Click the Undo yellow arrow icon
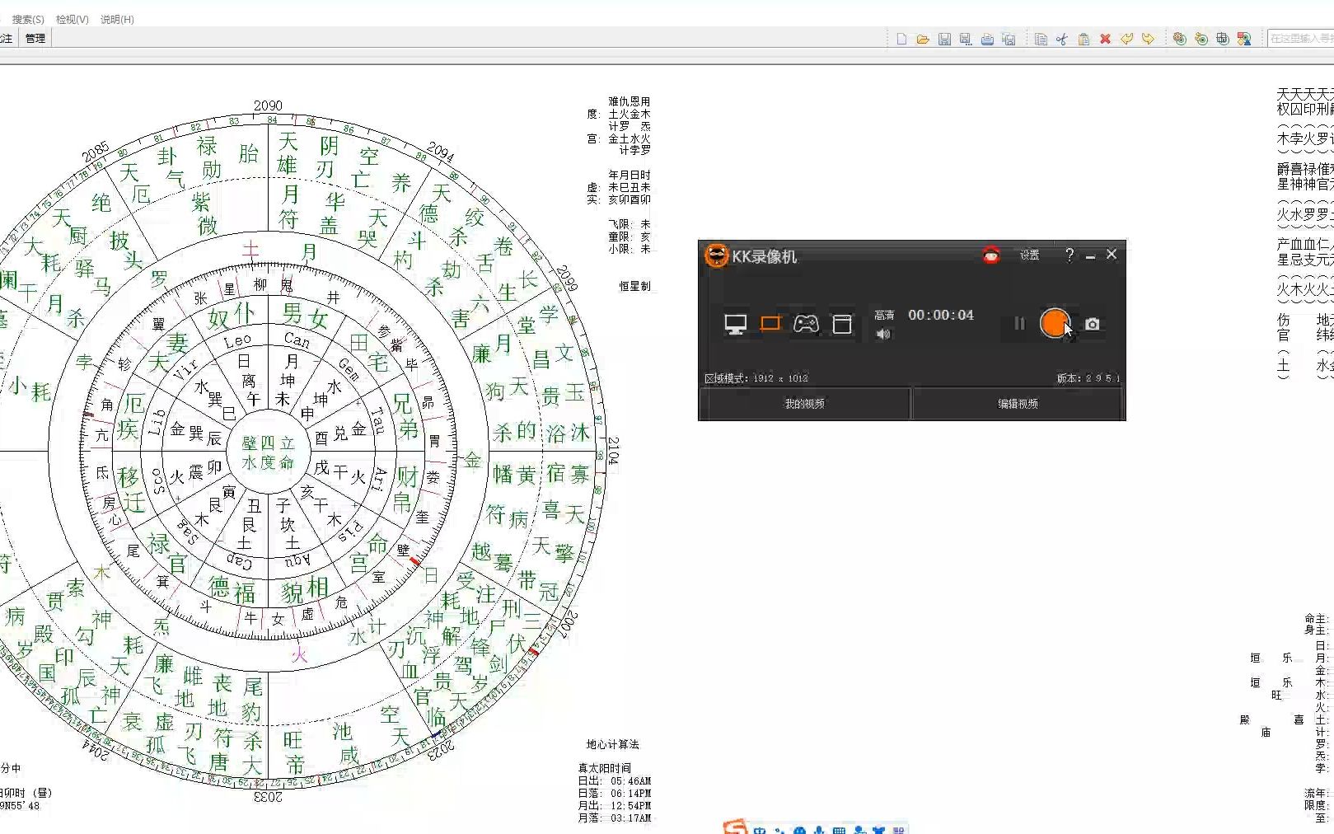Viewport: 1334px width, 834px height. (x=1126, y=39)
